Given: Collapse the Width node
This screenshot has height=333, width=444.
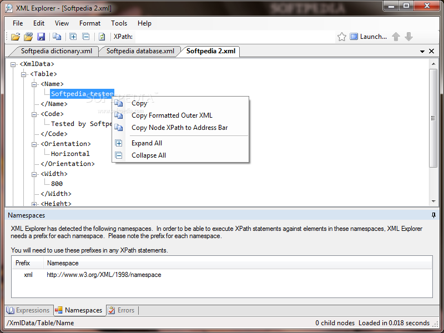Looking at the screenshot, I should click(x=34, y=174).
